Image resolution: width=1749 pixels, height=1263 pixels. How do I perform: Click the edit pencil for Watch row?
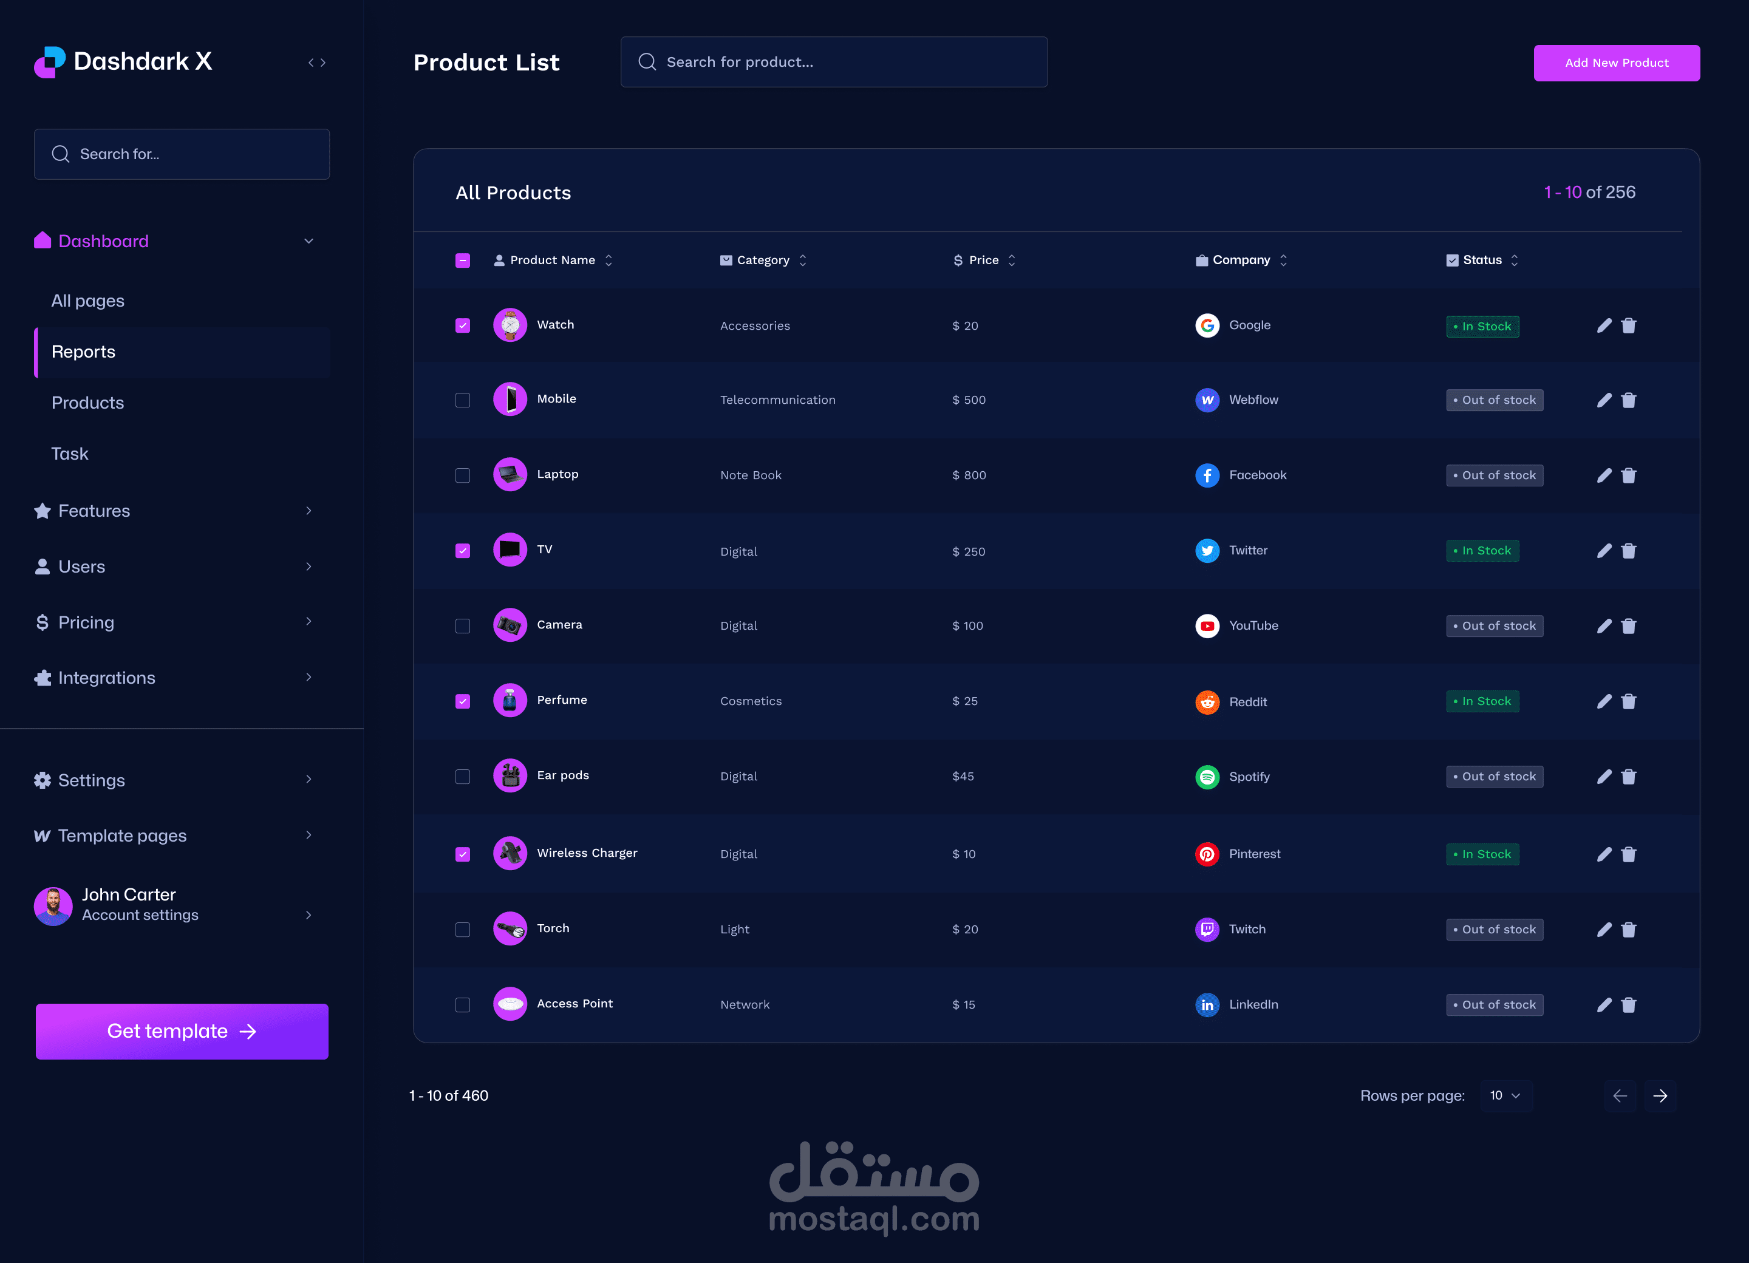1604,325
